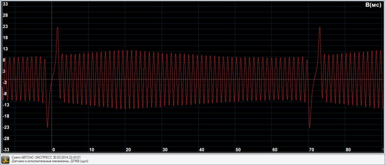385x165 pixels.
Task: Click the 20 ms time axis label
Action: point(128,150)
